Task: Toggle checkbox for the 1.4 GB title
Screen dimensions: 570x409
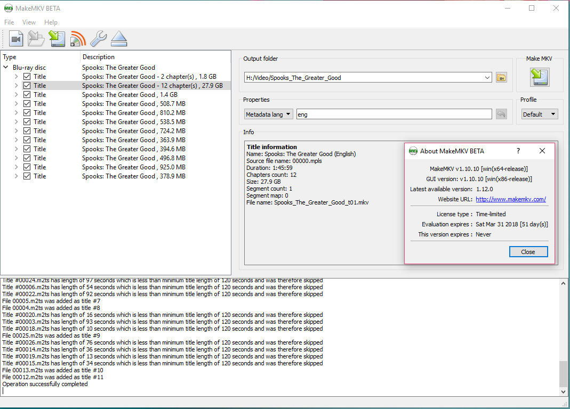Action: (x=27, y=95)
